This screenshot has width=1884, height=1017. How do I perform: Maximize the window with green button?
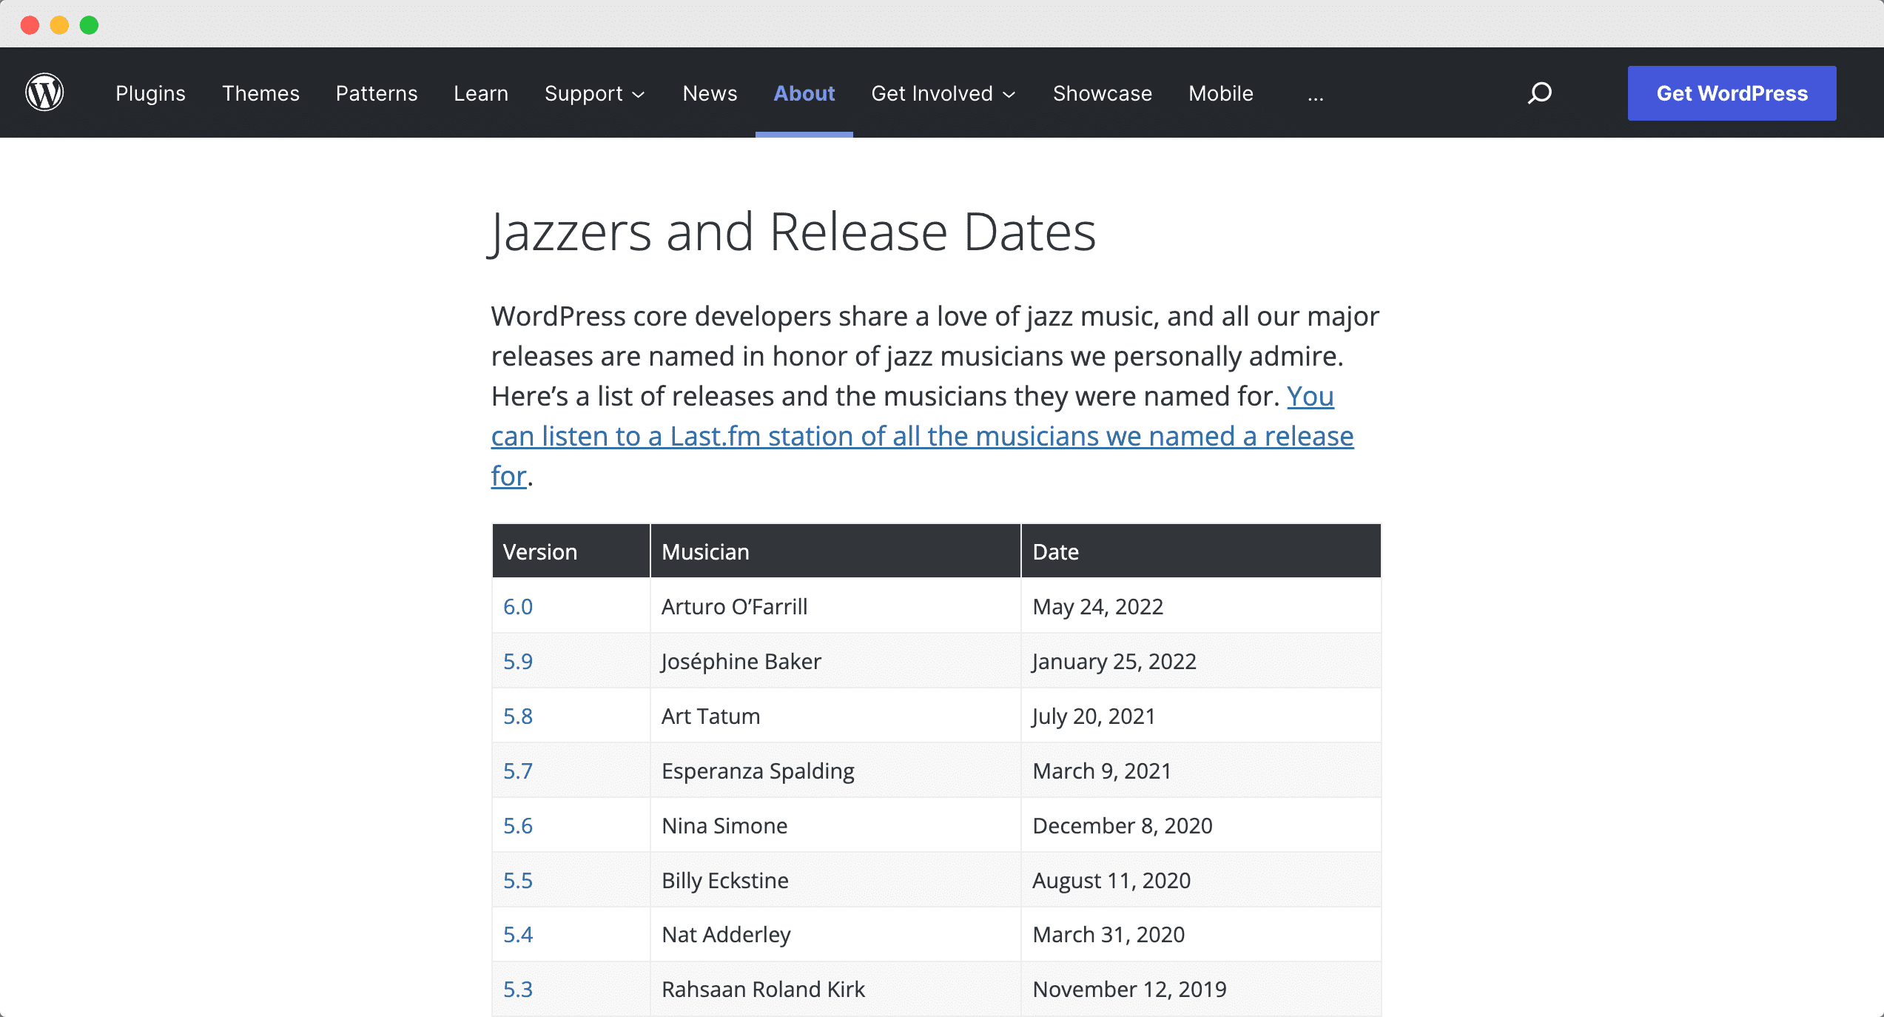click(x=89, y=25)
